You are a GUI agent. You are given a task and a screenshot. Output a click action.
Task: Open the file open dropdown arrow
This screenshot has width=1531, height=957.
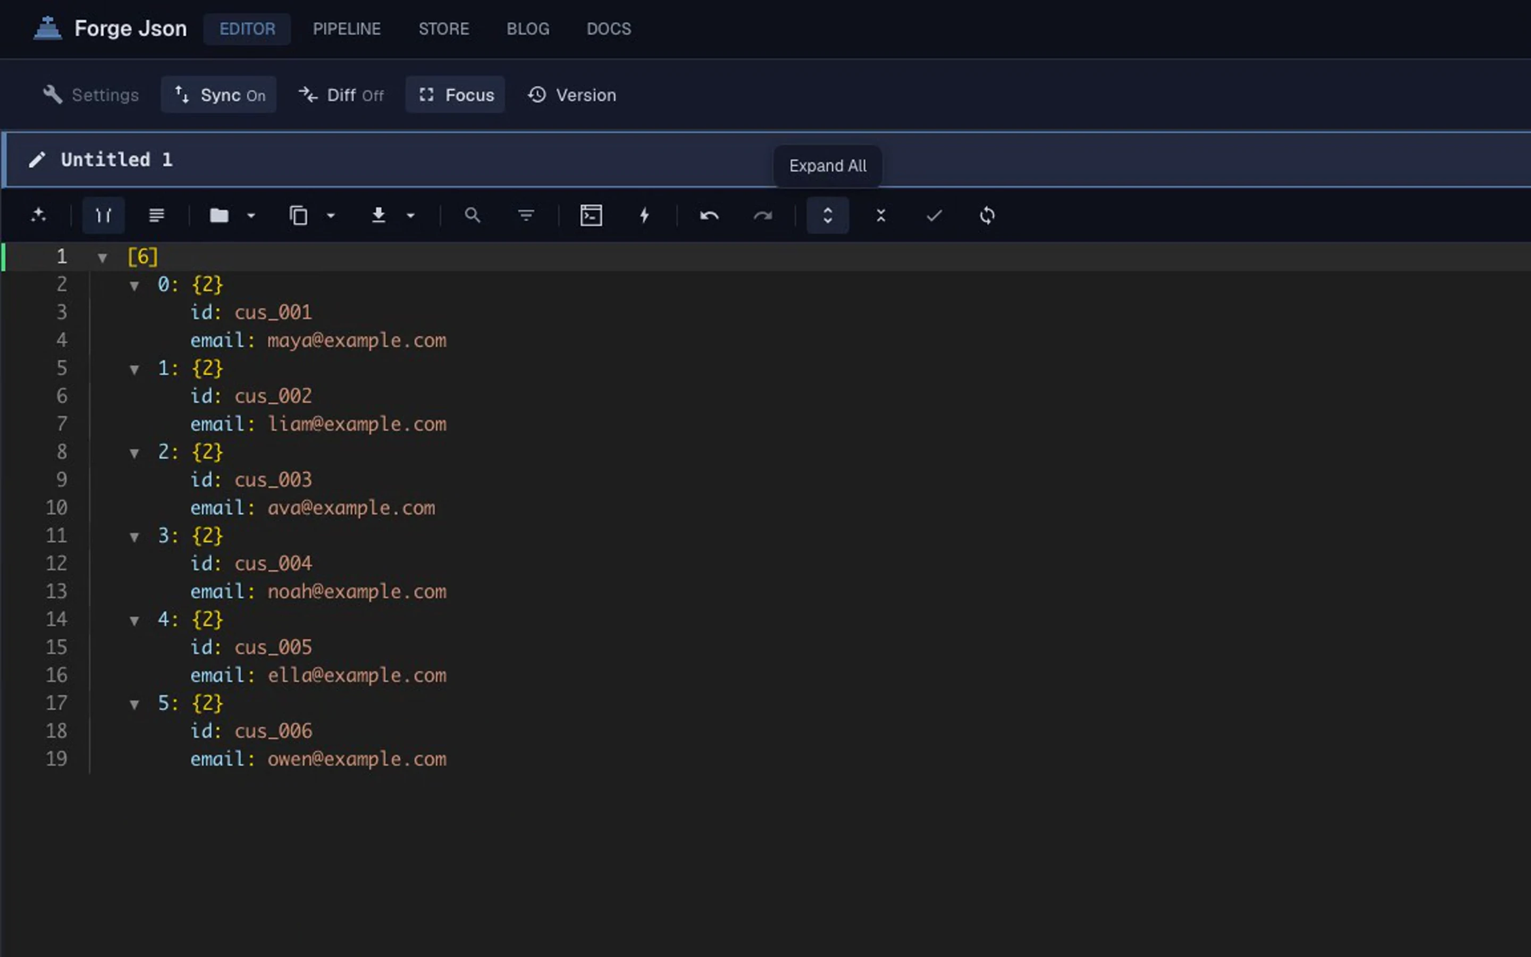[251, 215]
